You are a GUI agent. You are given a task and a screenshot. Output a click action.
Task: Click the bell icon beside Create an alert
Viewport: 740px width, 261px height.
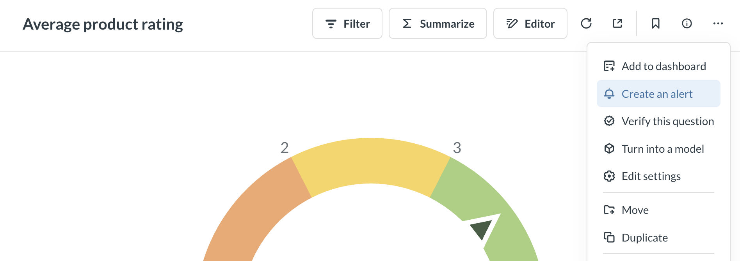pyautogui.click(x=609, y=94)
